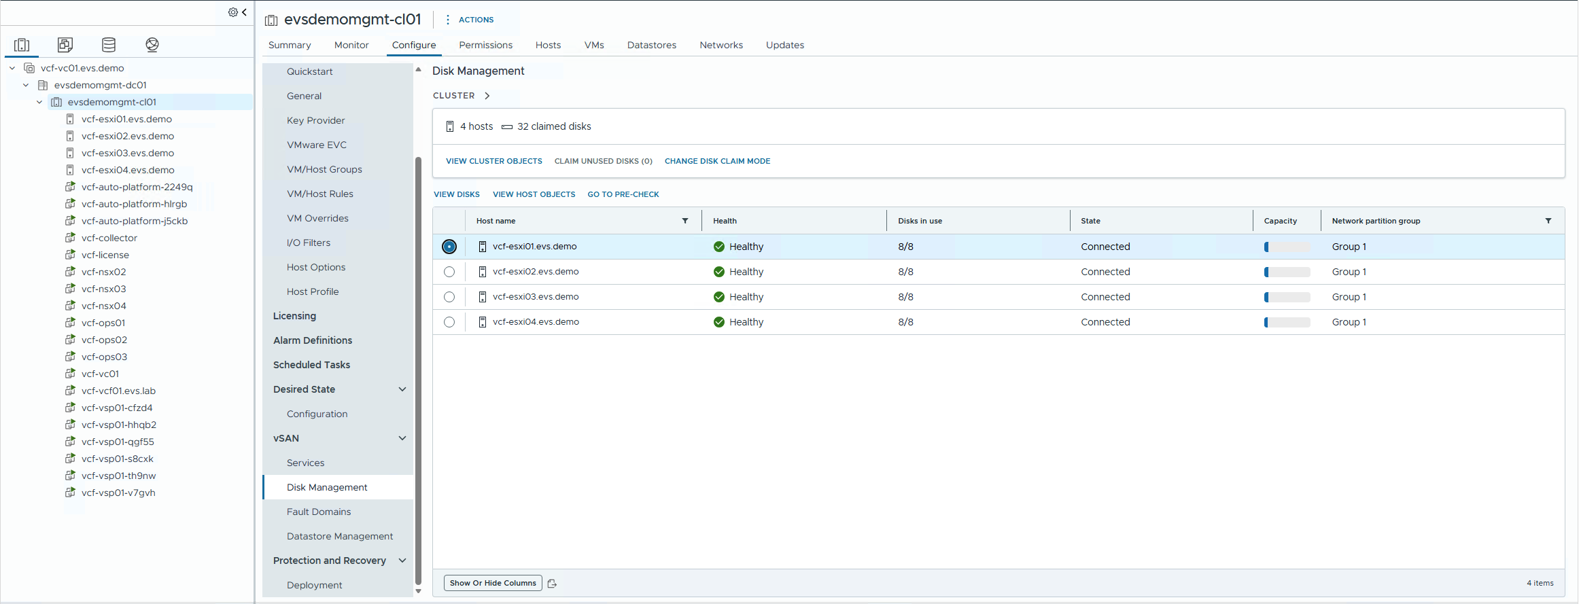Click the VM icon for vcf-nsx02
Screen dimensions: 1579x604
[x=70, y=272]
